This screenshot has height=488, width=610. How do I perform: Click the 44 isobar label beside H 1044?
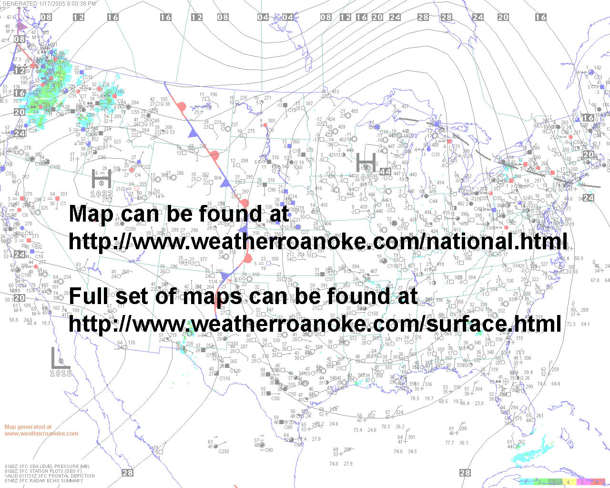[x=386, y=172]
